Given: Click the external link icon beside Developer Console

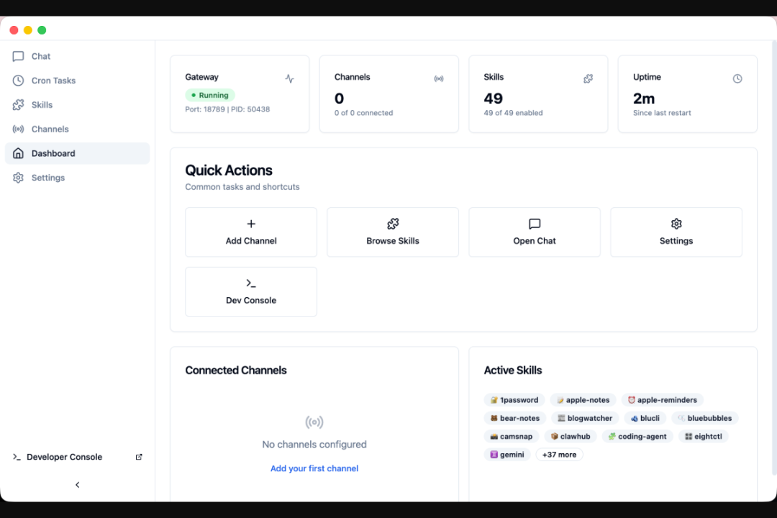Looking at the screenshot, I should [139, 457].
